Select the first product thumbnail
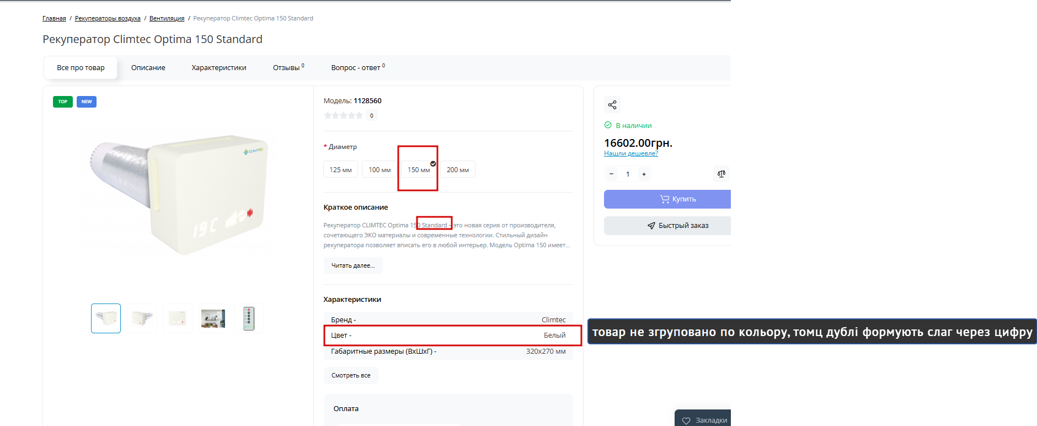 coord(106,318)
